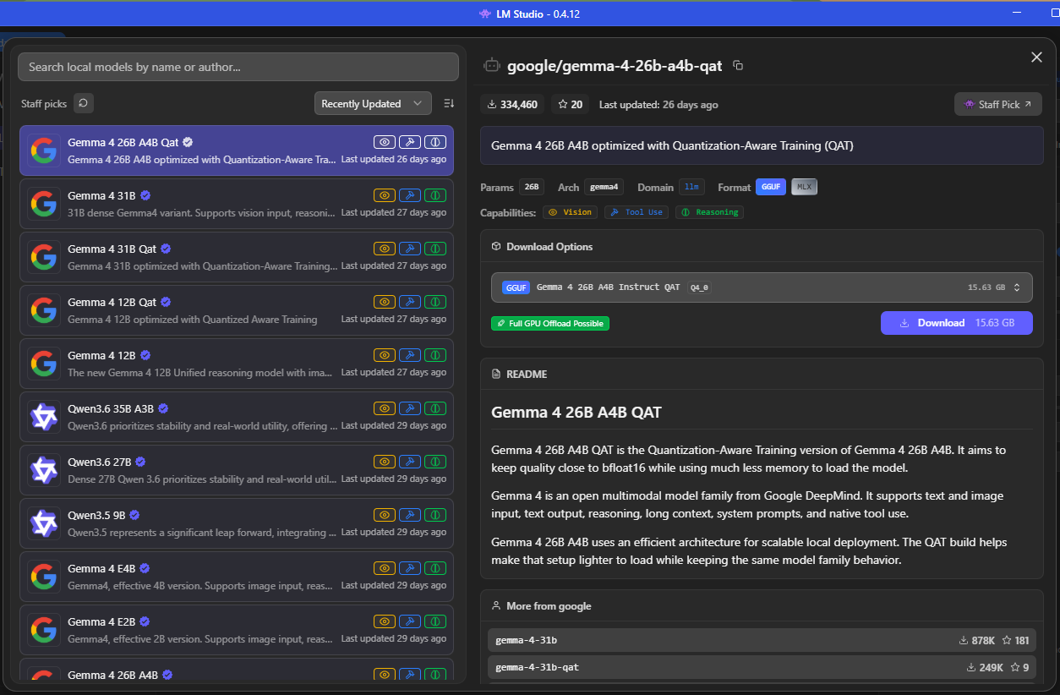This screenshot has height=695, width=1060.
Task: Click the Full GPU Offload Possible badge
Action: [550, 323]
